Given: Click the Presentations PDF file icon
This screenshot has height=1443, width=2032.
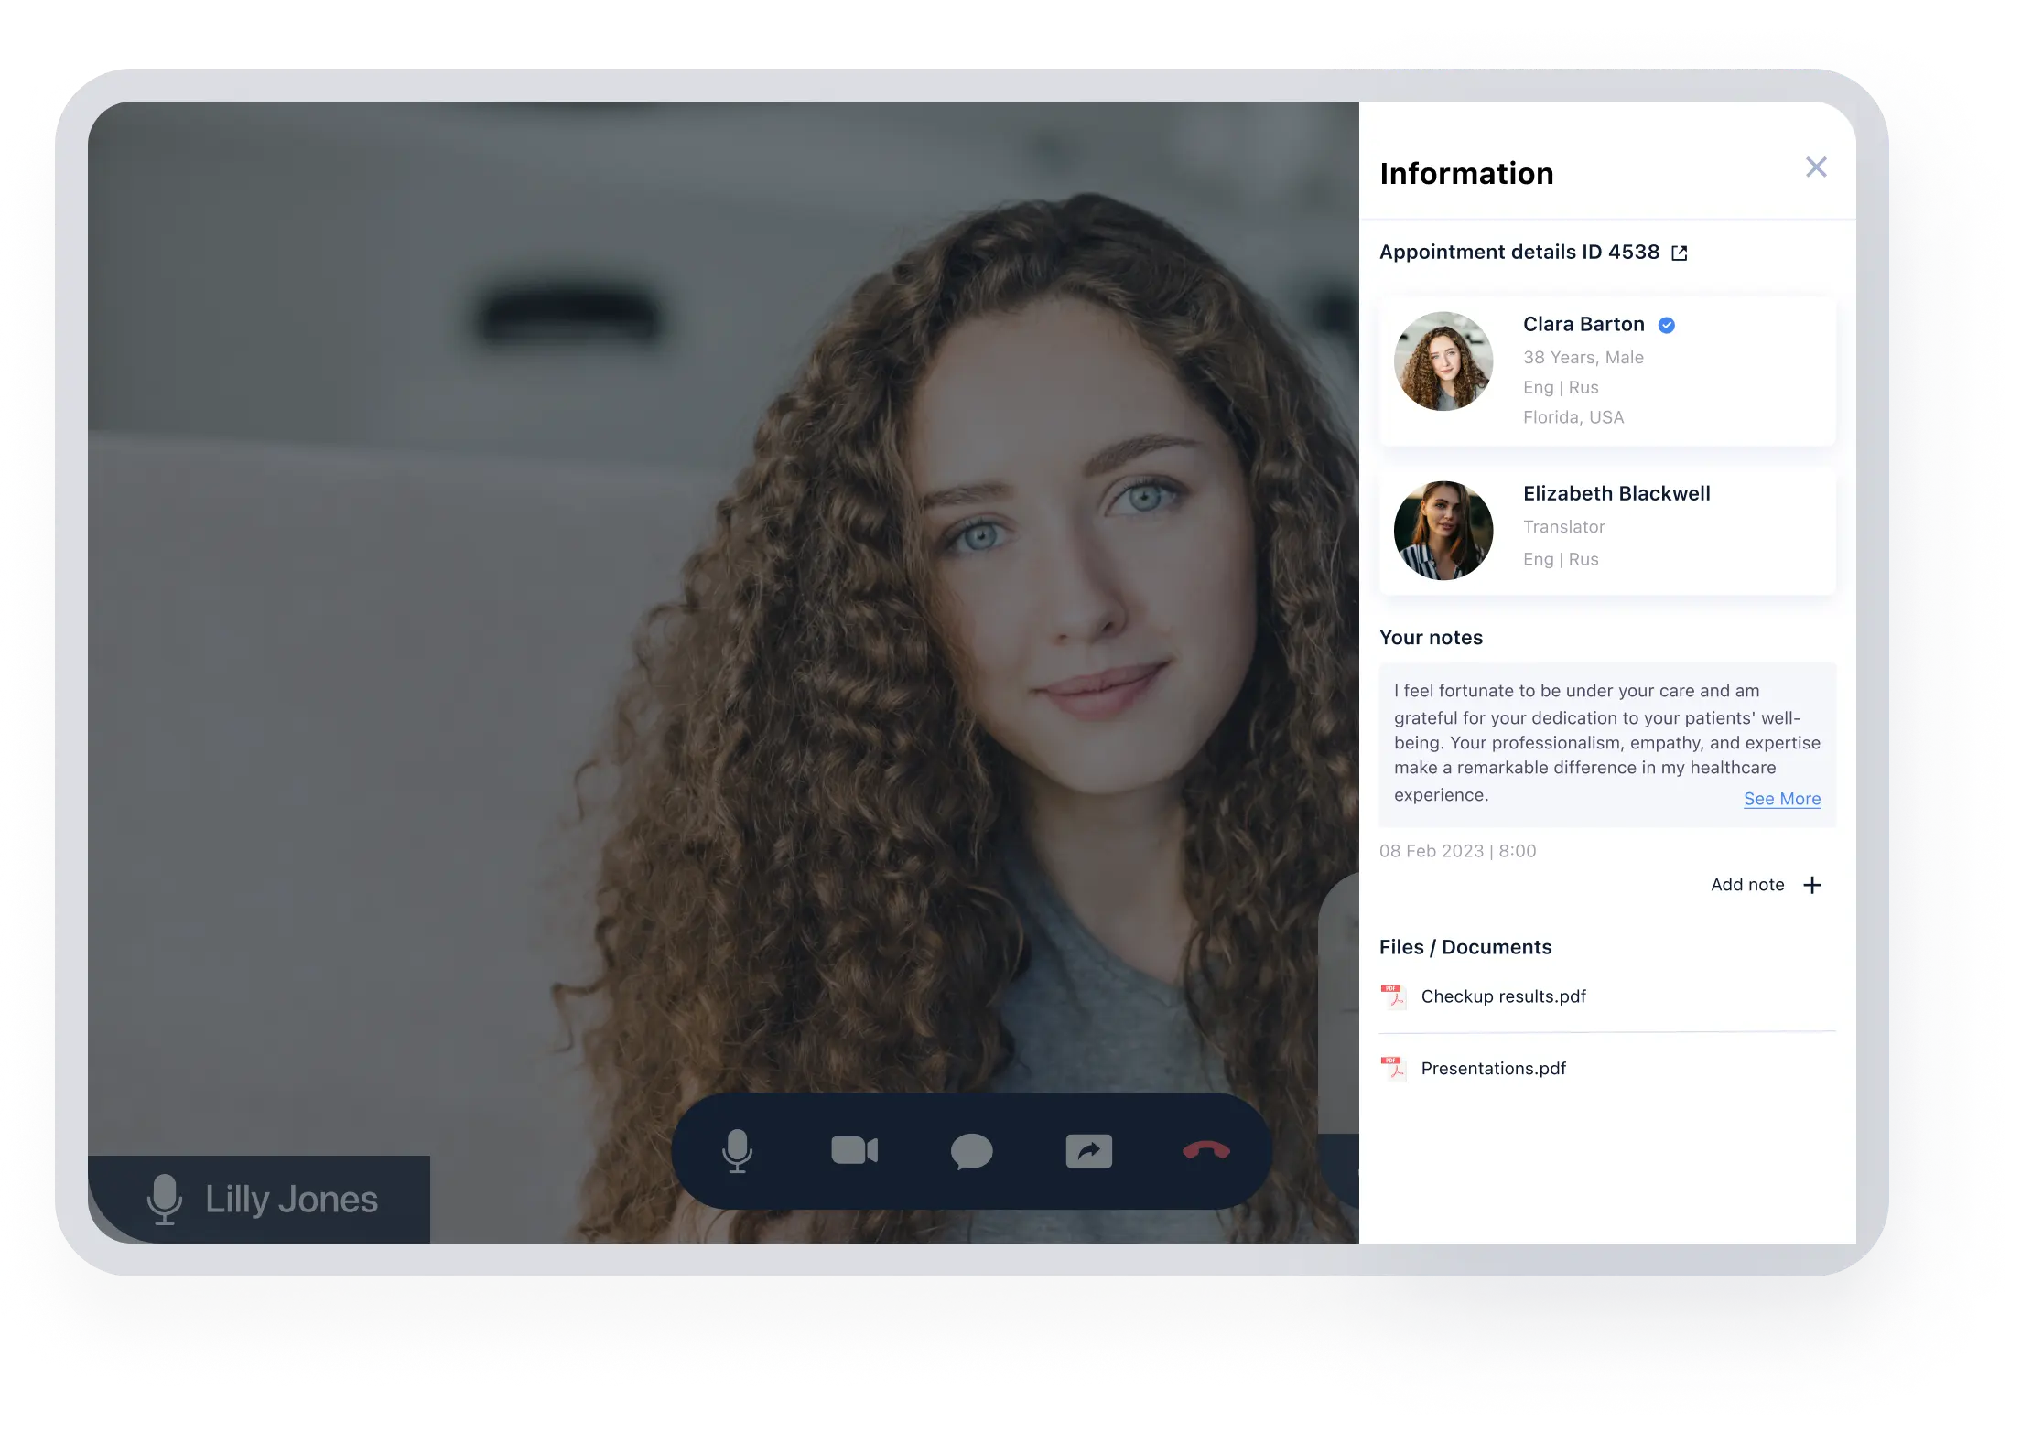Looking at the screenshot, I should (x=1393, y=1068).
